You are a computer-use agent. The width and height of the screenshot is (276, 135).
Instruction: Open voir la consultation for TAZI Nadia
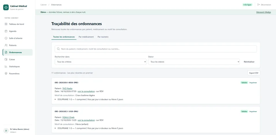point(86,91)
